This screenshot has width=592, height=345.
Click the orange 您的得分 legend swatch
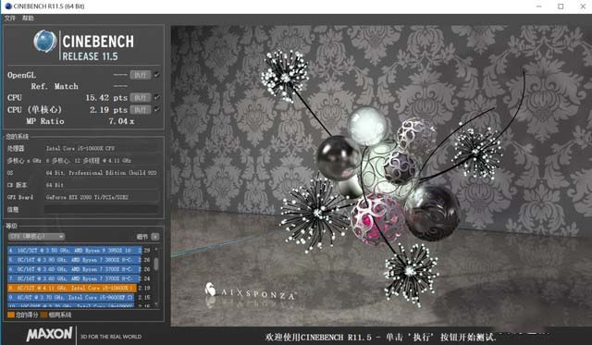pos(10,314)
